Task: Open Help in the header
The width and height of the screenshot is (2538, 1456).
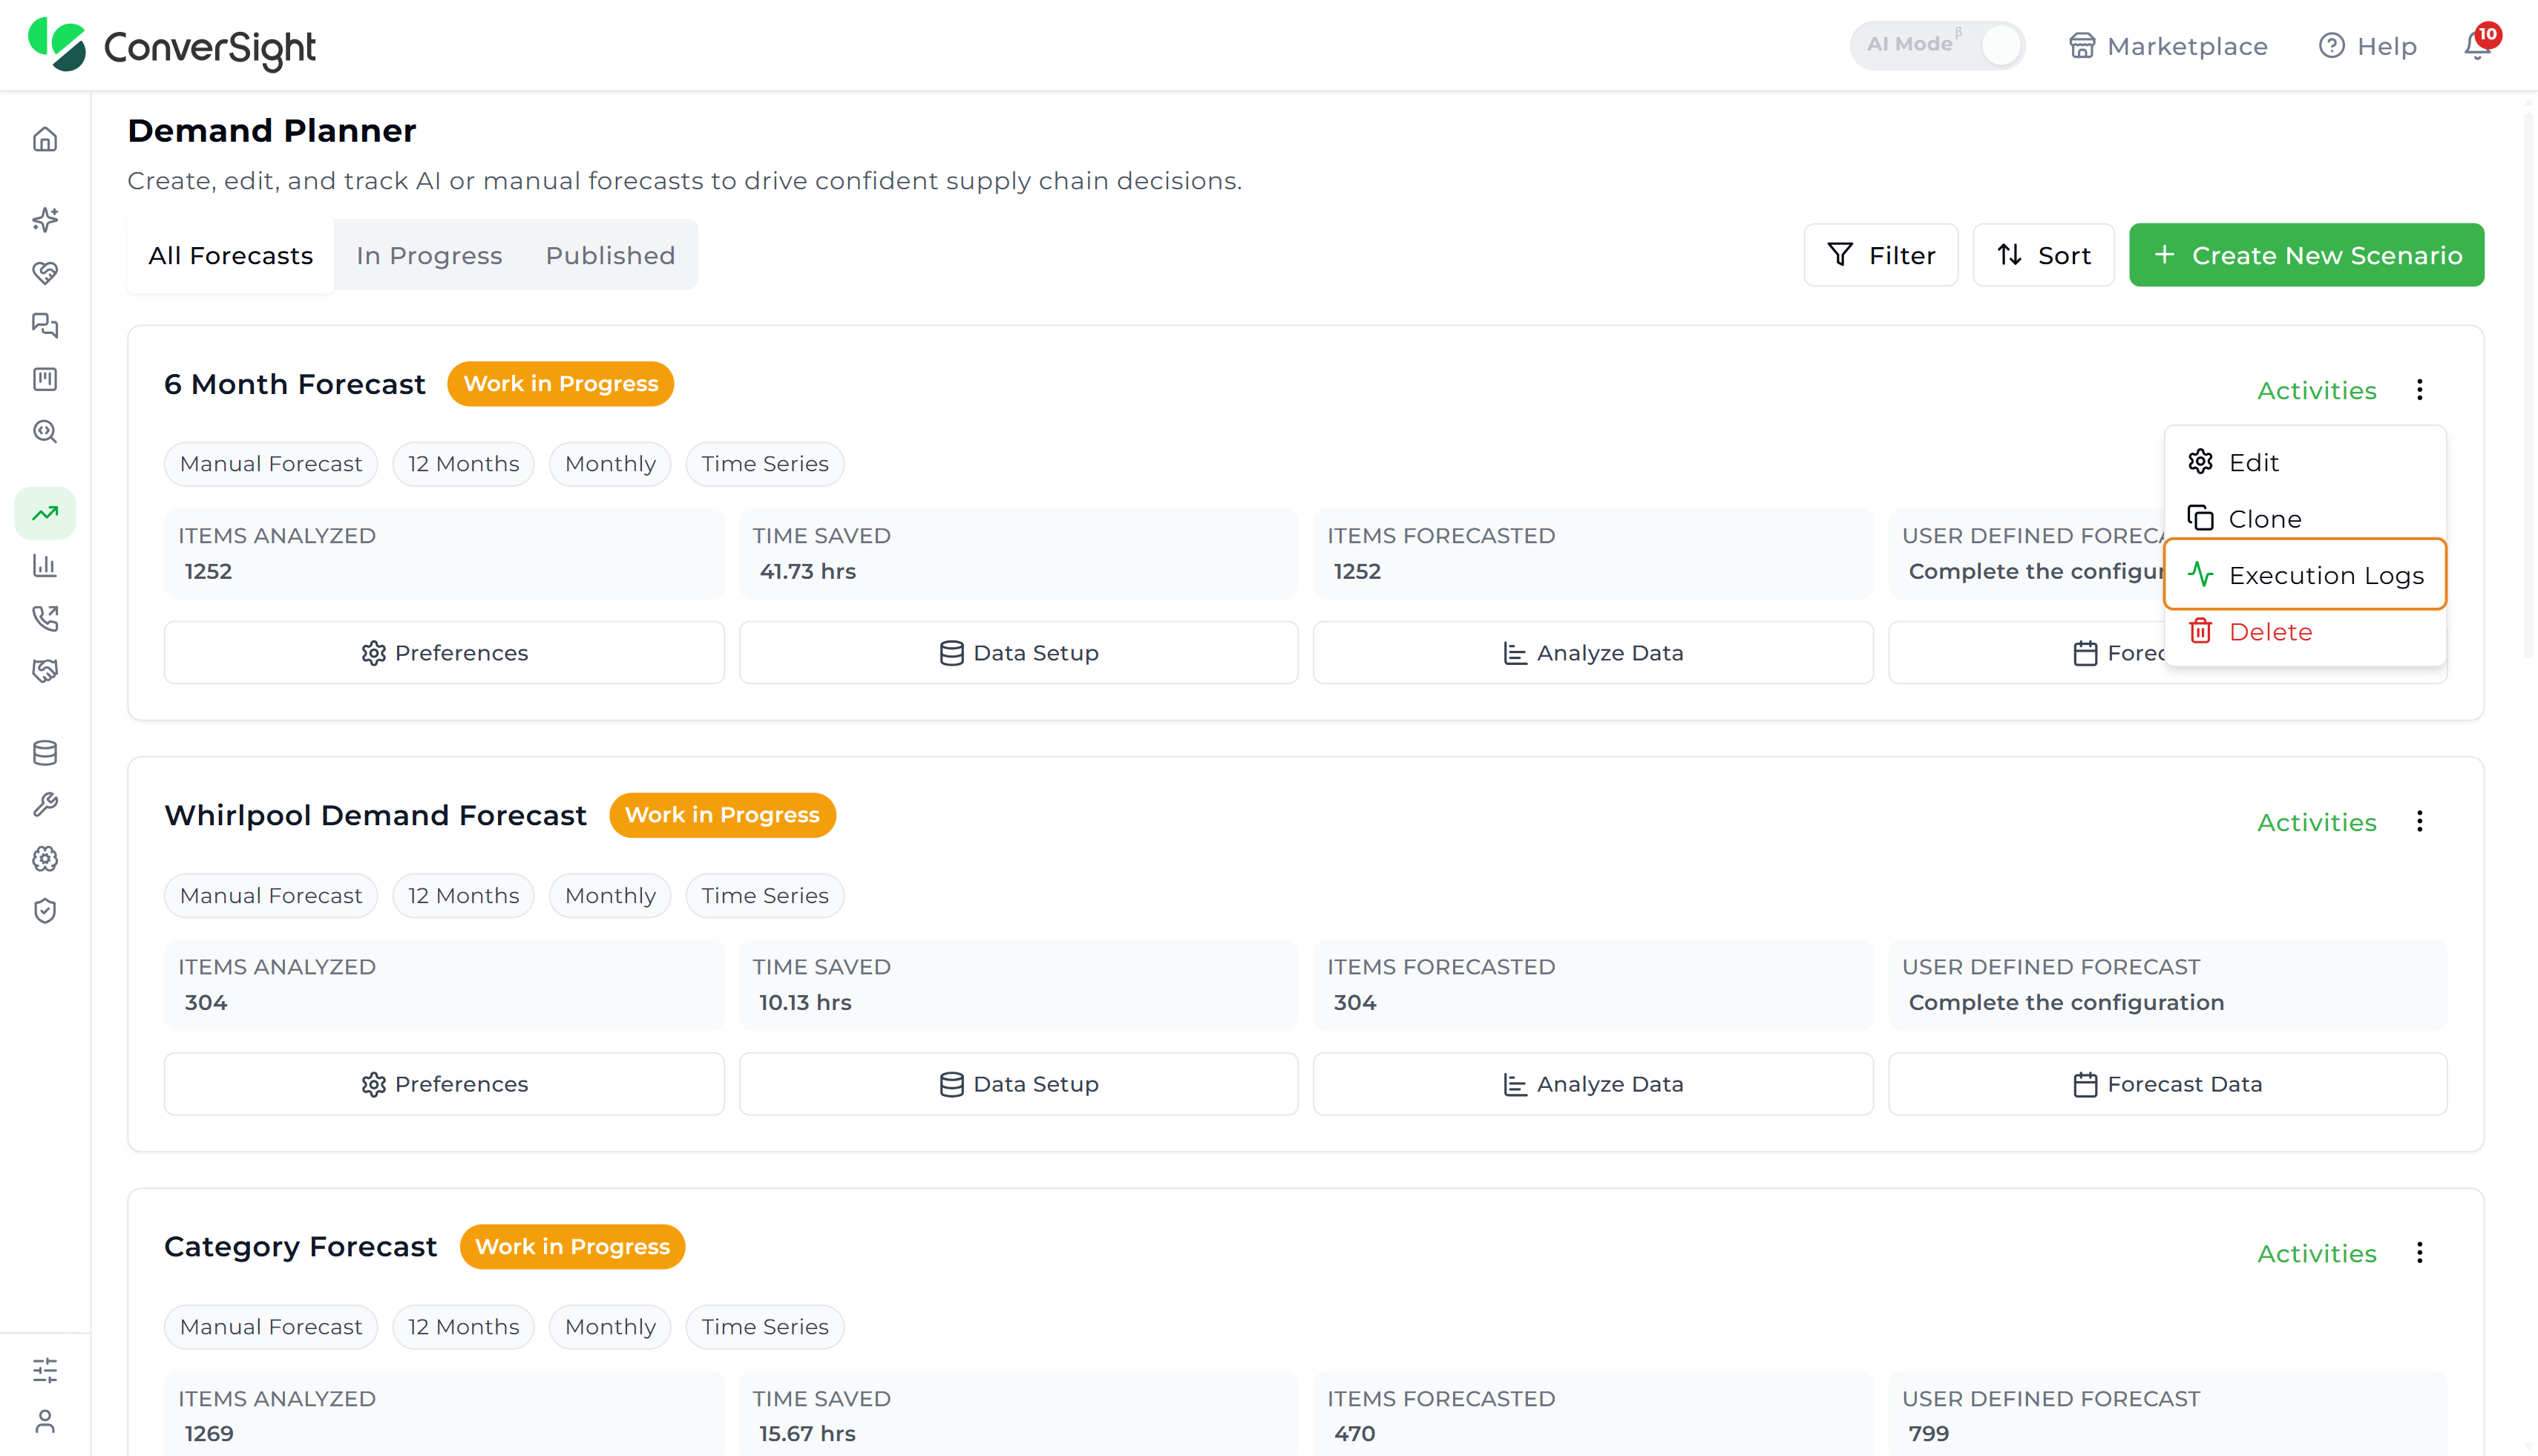Action: coord(2367,46)
